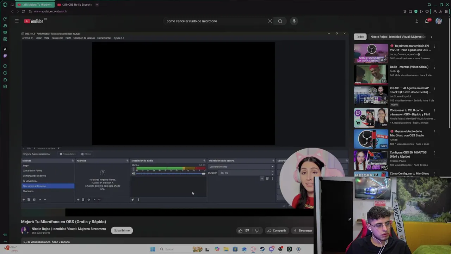Open 'Ajustar a la ventana' zoom dropdown
The height and width of the screenshot is (254, 451).
[x=58, y=148]
